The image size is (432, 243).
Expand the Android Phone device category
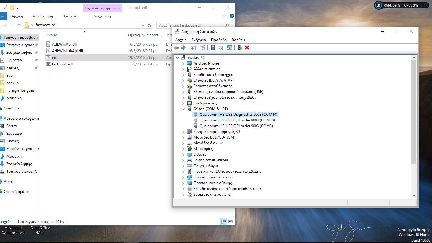coord(183,63)
